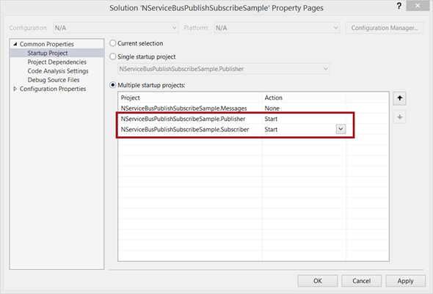The image size is (433, 294).
Task: Select the Configuration Properties label in the tree
Action: 53,89
